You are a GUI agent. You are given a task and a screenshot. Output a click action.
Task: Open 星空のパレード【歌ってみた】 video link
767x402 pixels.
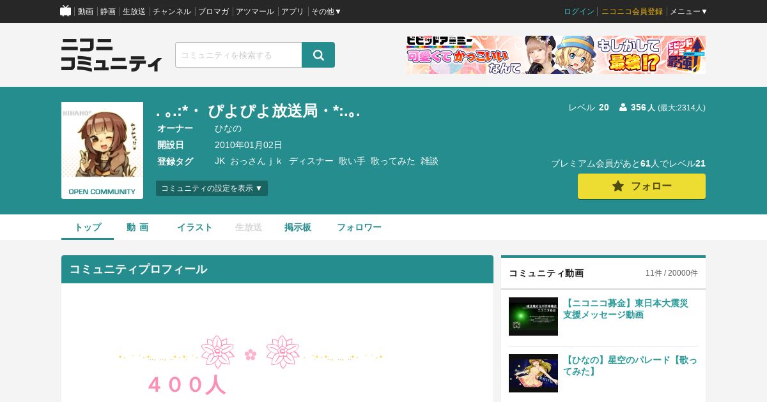coord(630,366)
